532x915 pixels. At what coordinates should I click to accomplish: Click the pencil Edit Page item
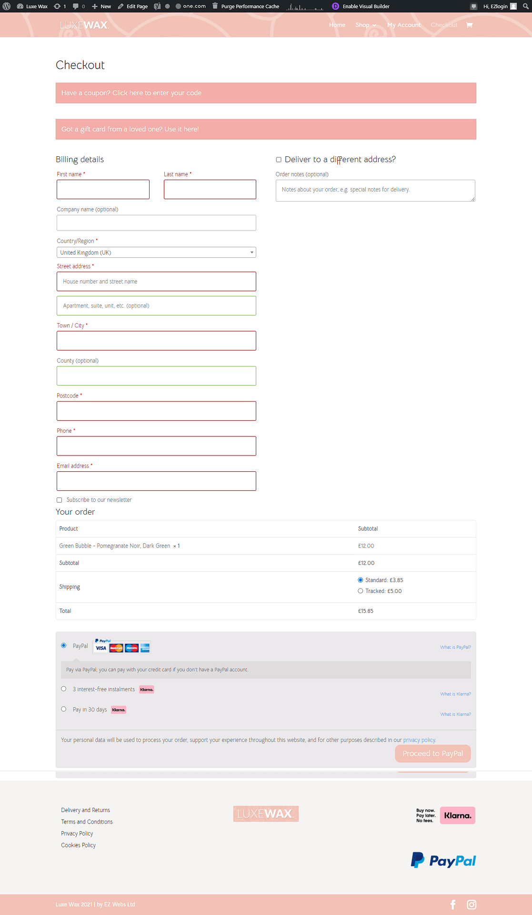point(133,6)
